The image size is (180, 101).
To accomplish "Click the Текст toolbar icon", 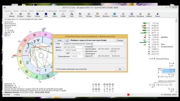I will click(80, 15).
